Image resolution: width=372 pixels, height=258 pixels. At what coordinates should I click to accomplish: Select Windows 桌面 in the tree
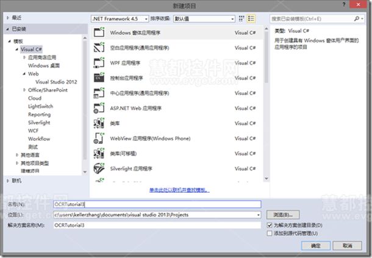click(44, 65)
